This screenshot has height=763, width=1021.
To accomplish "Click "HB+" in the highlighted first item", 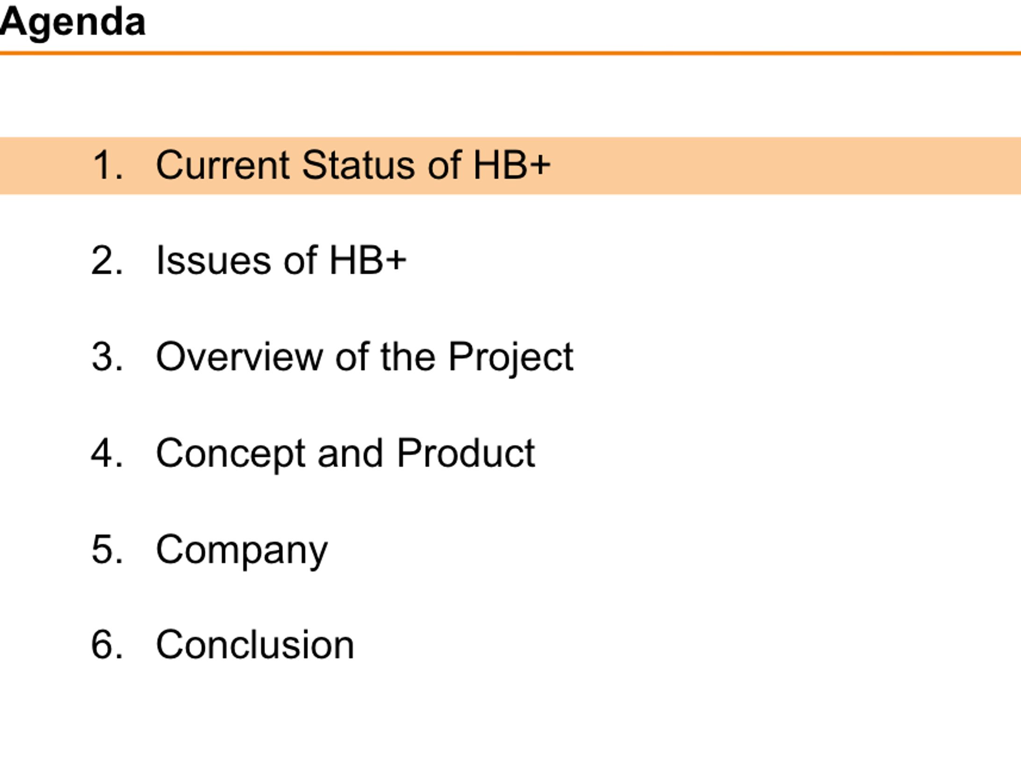I will (511, 165).
